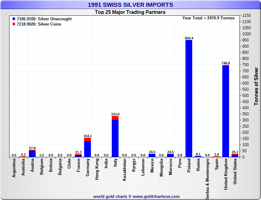Click the Austria axis label
The height and width of the screenshot is (200, 261).
[32, 165]
